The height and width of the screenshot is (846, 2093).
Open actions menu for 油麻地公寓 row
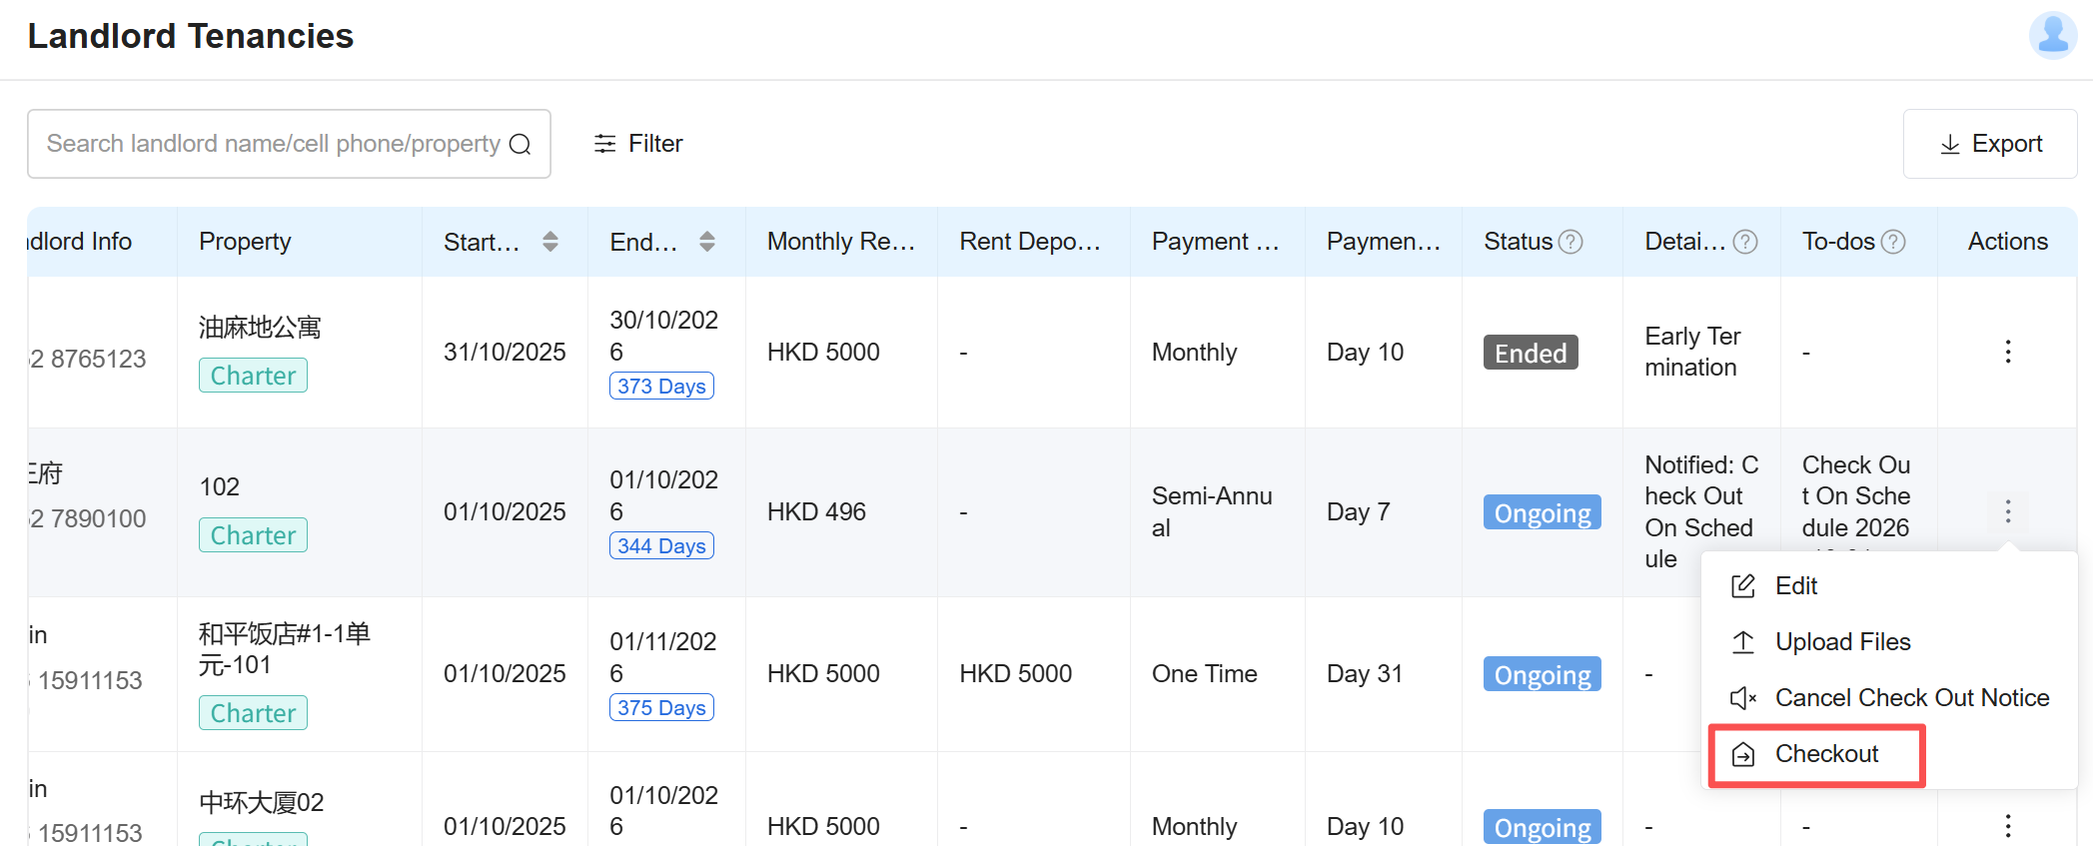point(2007,352)
